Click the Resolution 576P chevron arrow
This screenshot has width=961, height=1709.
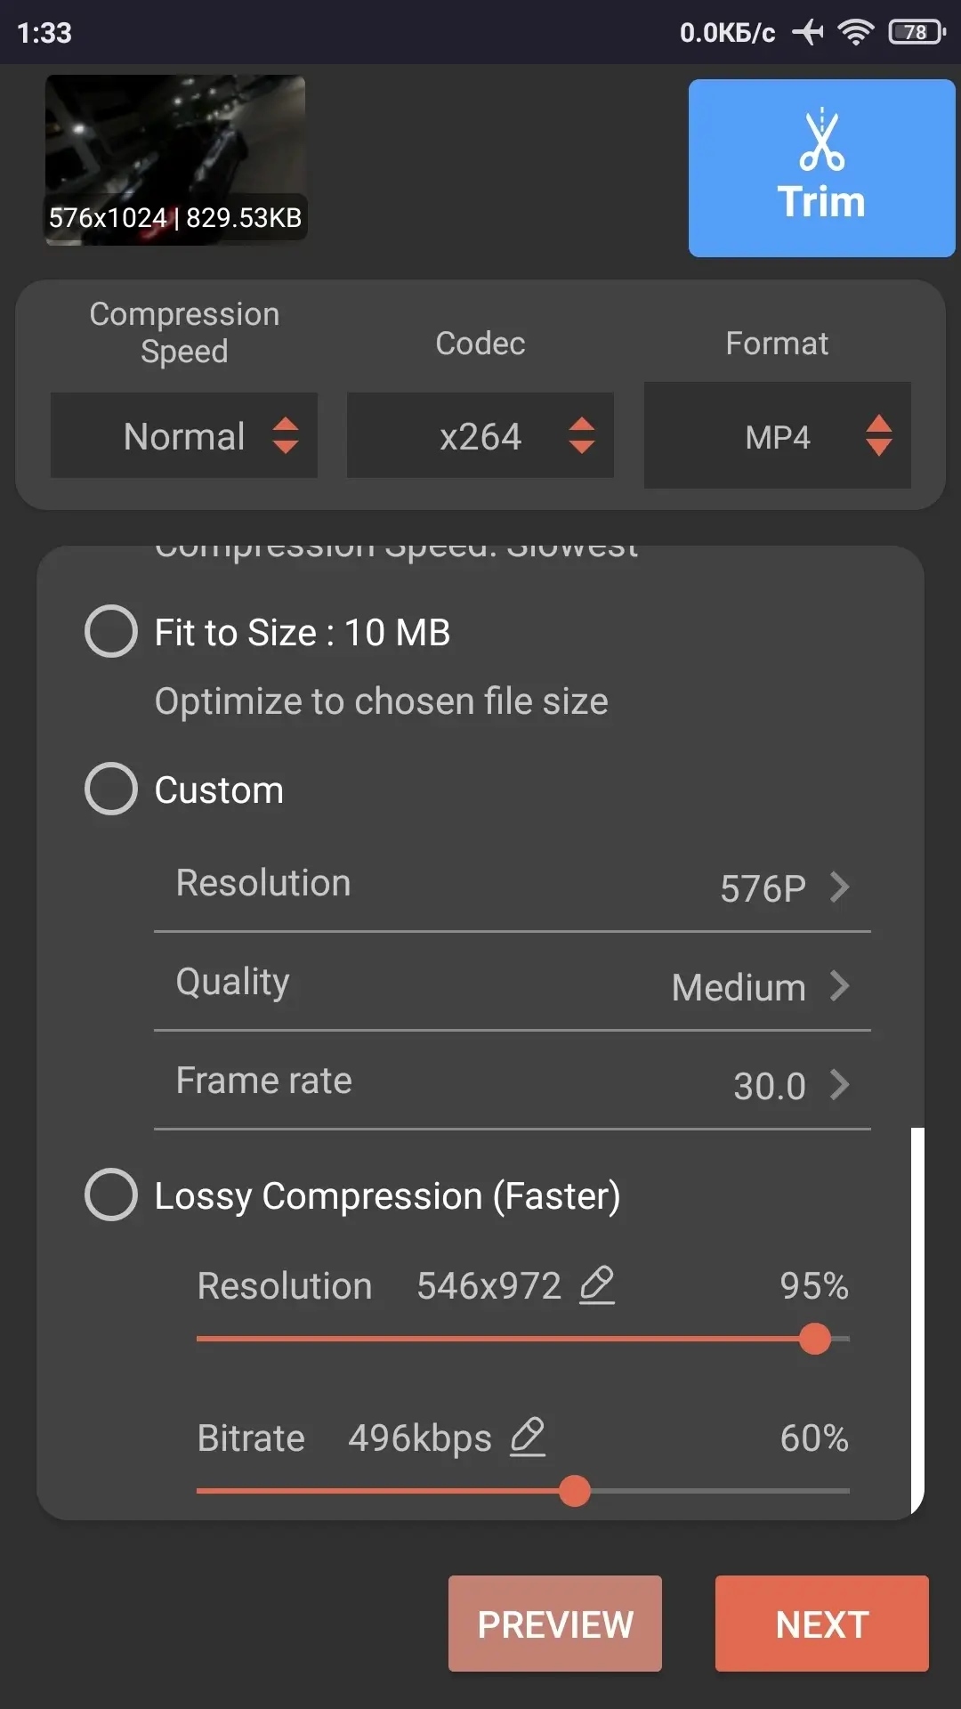839,887
